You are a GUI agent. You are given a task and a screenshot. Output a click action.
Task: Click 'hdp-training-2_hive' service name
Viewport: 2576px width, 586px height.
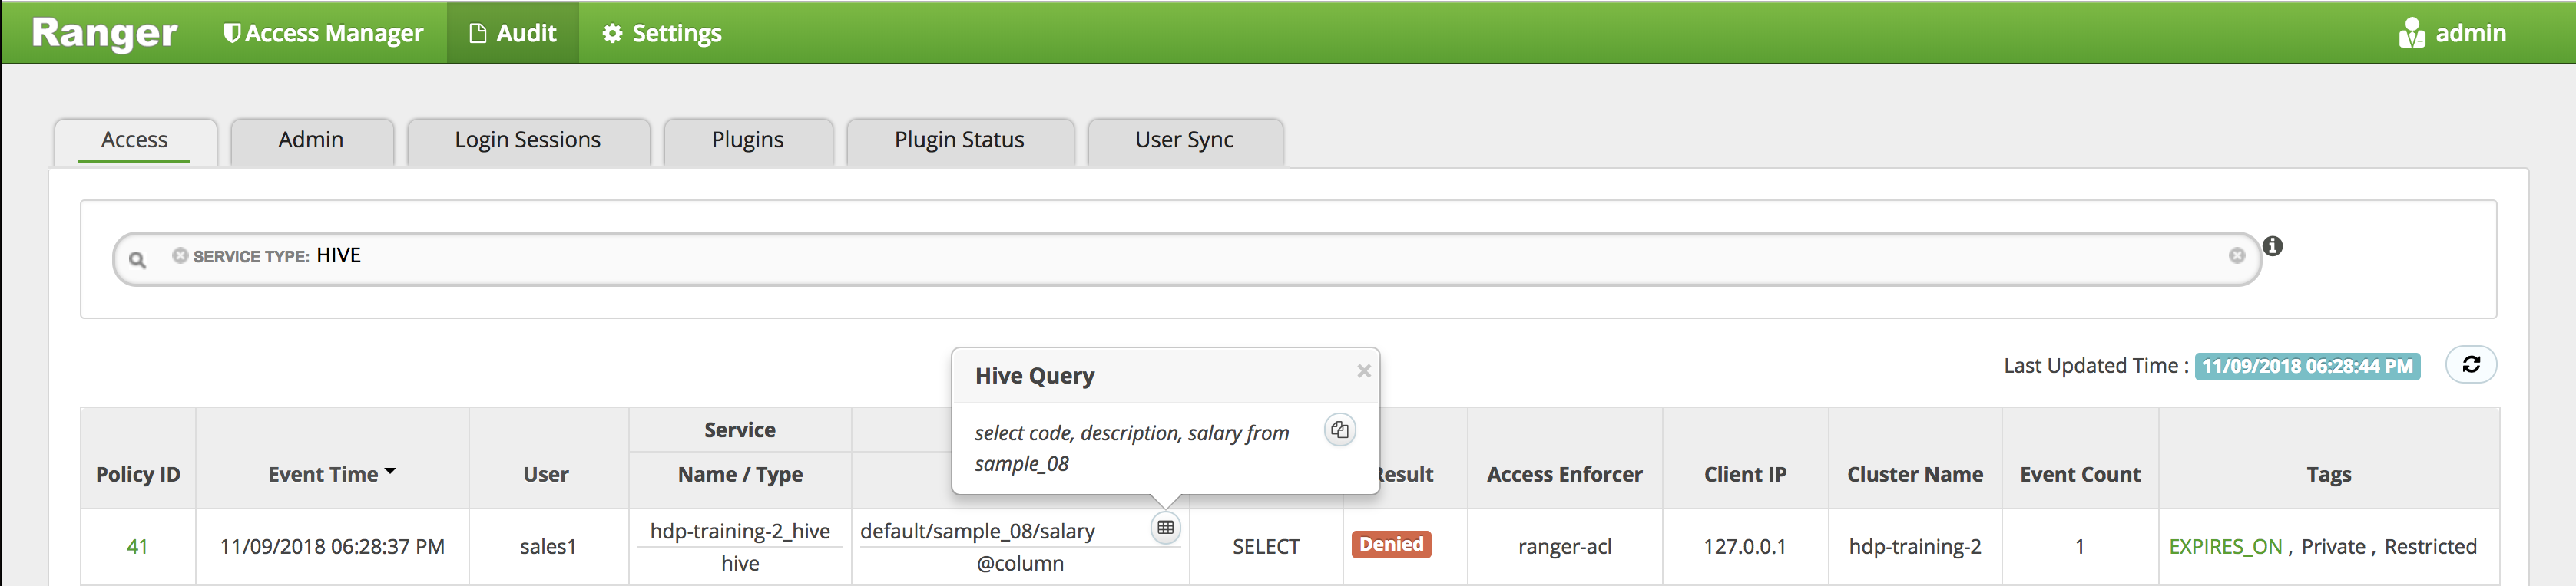click(740, 531)
